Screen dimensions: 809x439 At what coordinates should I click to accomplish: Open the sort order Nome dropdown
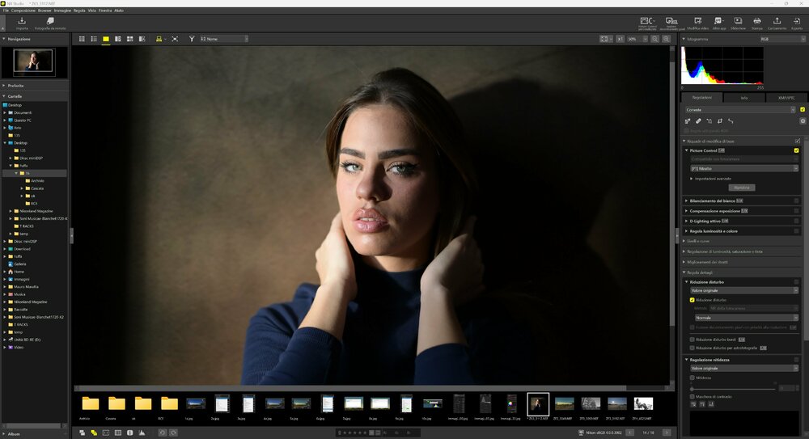(223, 39)
